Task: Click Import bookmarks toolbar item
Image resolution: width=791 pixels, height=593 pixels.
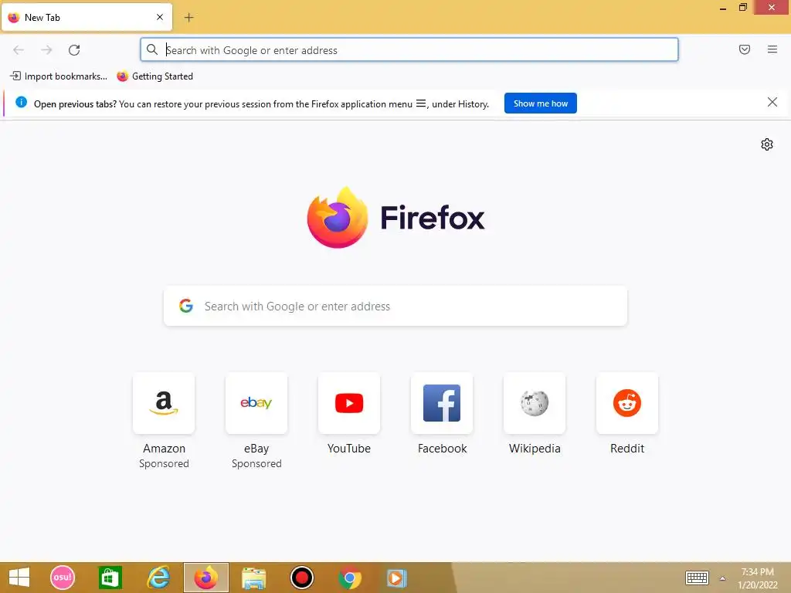Action: (59, 76)
